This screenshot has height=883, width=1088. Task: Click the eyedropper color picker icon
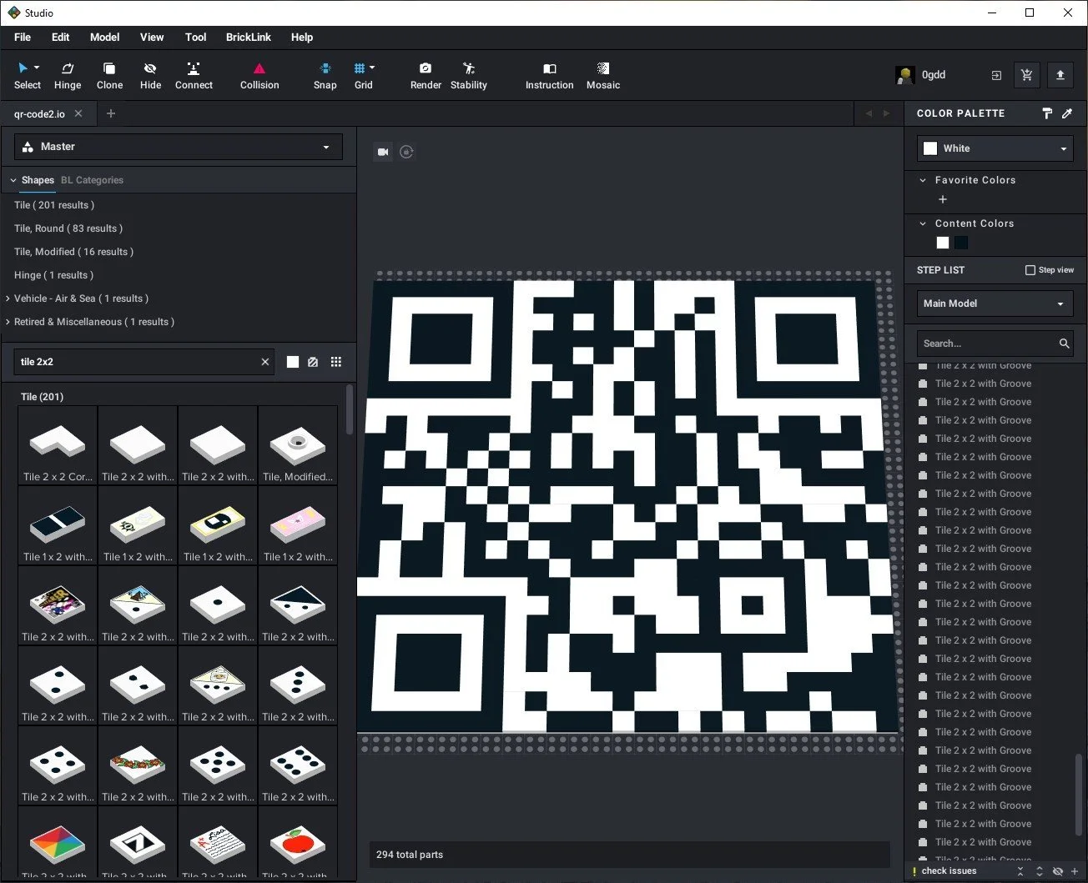pyautogui.click(x=1067, y=113)
